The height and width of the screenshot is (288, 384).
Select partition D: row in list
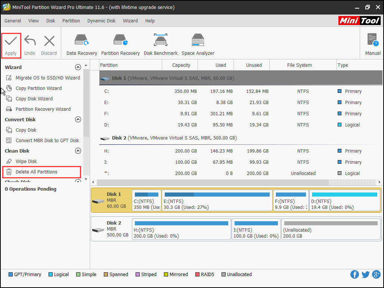(x=241, y=125)
